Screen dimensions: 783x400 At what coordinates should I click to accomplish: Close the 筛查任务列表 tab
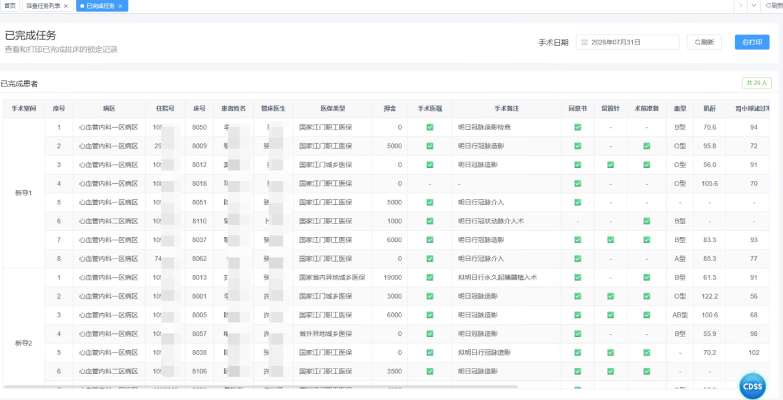click(66, 6)
